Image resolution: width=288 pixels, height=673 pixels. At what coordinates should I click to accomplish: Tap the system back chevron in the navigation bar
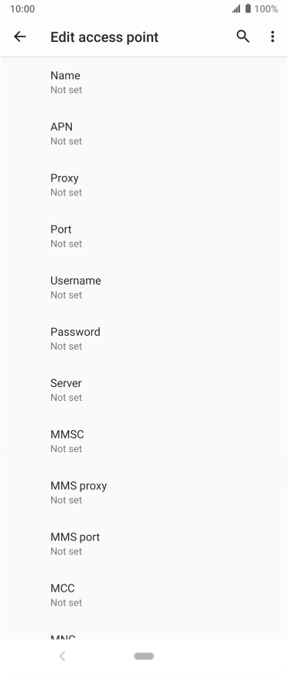pos(63,656)
